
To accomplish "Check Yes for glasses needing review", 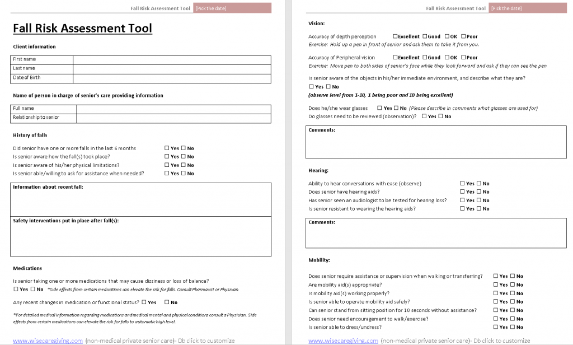I will click(x=424, y=116).
